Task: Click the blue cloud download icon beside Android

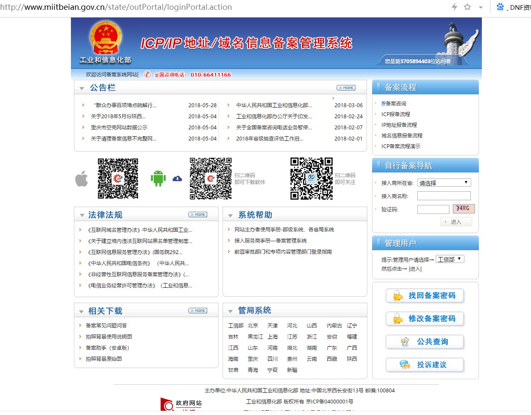Action: 177,178
